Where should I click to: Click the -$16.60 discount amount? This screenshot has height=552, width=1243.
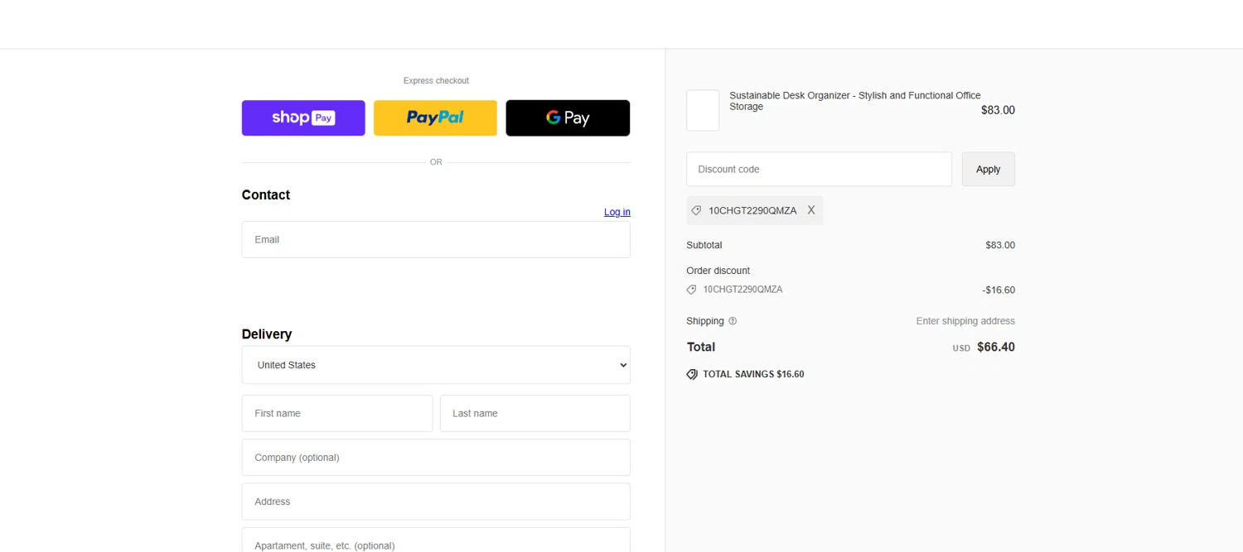[999, 290]
